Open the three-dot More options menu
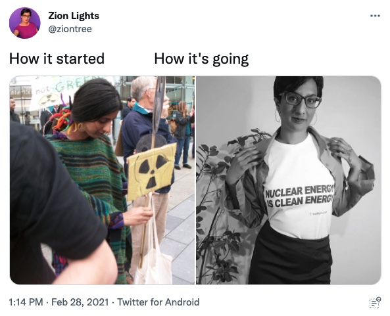The width and height of the screenshot is (390, 316). point(375,16)
